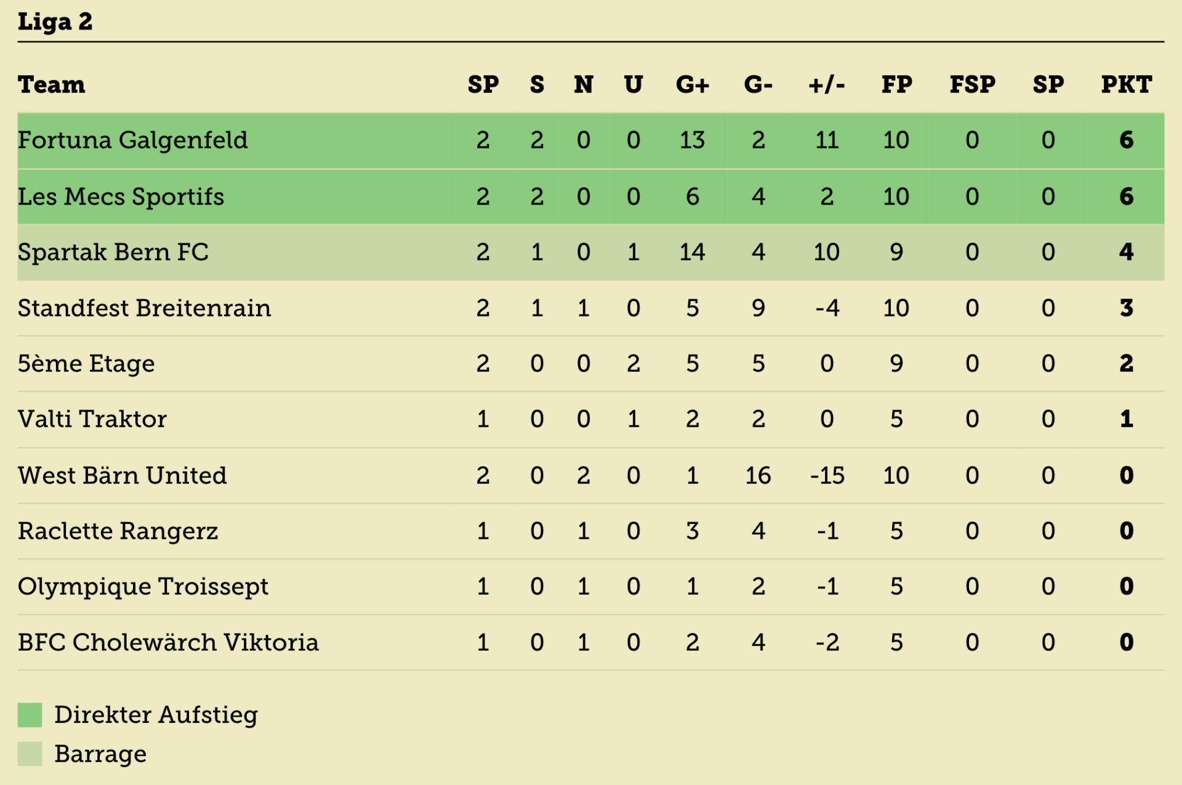Click Fortuna Galgenfeld's points value 6
Viewport: 1182px width, 785px height.
[1127, 140]
